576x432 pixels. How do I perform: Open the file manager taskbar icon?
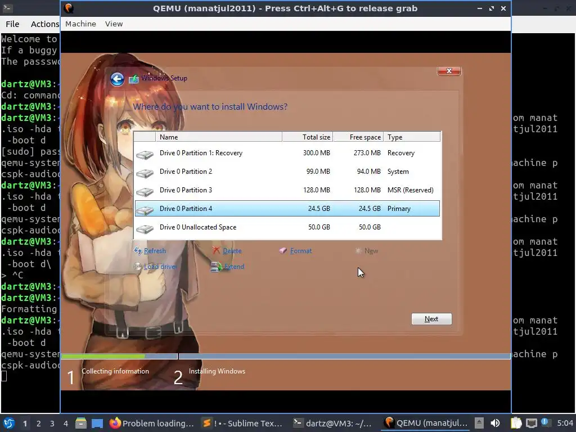(x=81, y=423)
